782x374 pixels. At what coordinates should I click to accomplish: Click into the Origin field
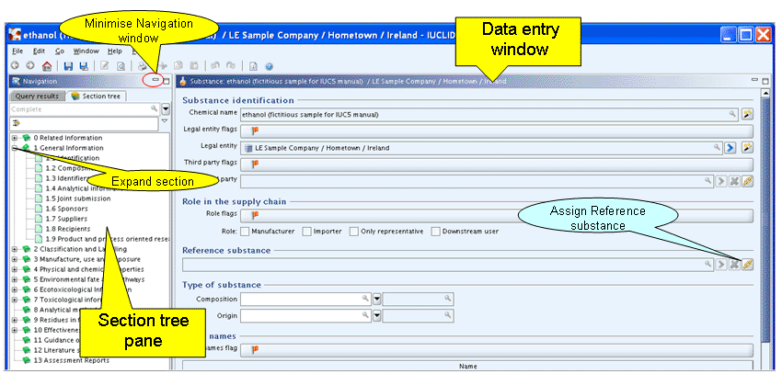(306, 315)
